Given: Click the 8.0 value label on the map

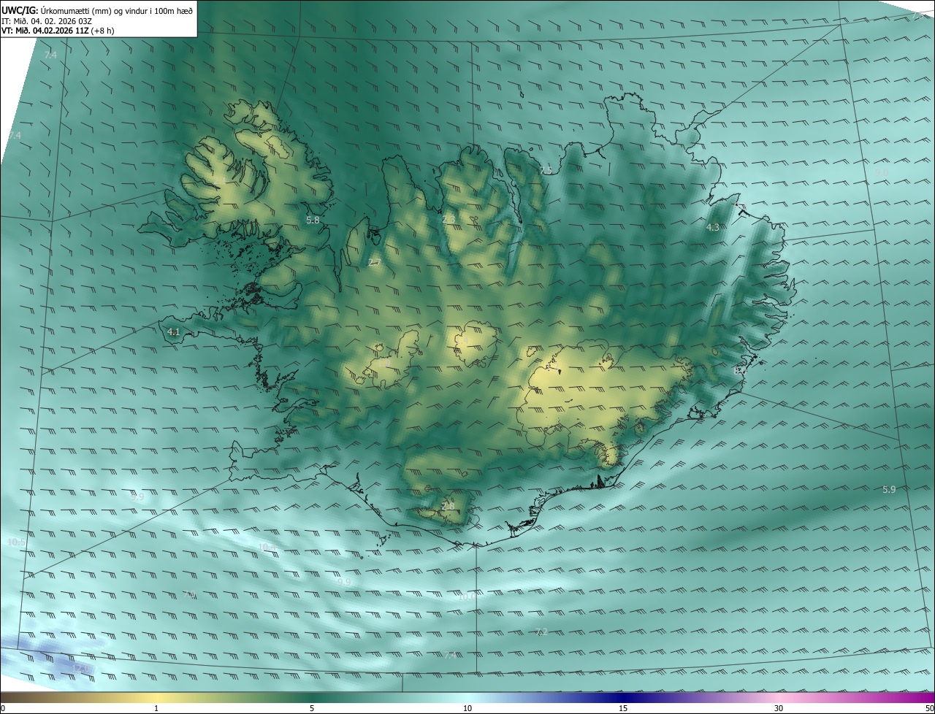Looking at the screenshot, I should click(x=740, y=371).
